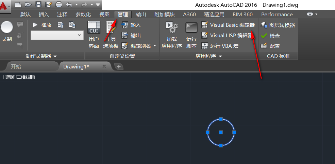
Task: Close the Drawing1 tab
Action: click(104, 66)
